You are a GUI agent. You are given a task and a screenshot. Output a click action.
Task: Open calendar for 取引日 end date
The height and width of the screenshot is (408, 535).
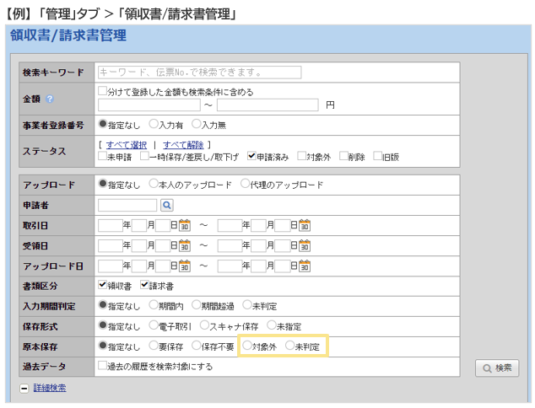tap(305, 225)
